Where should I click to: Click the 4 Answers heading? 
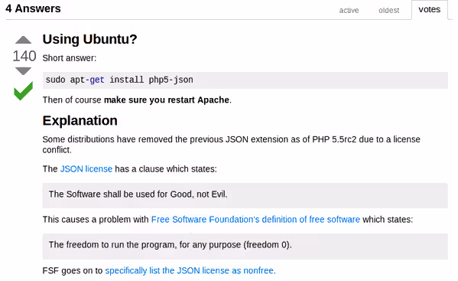pos(33,8)
